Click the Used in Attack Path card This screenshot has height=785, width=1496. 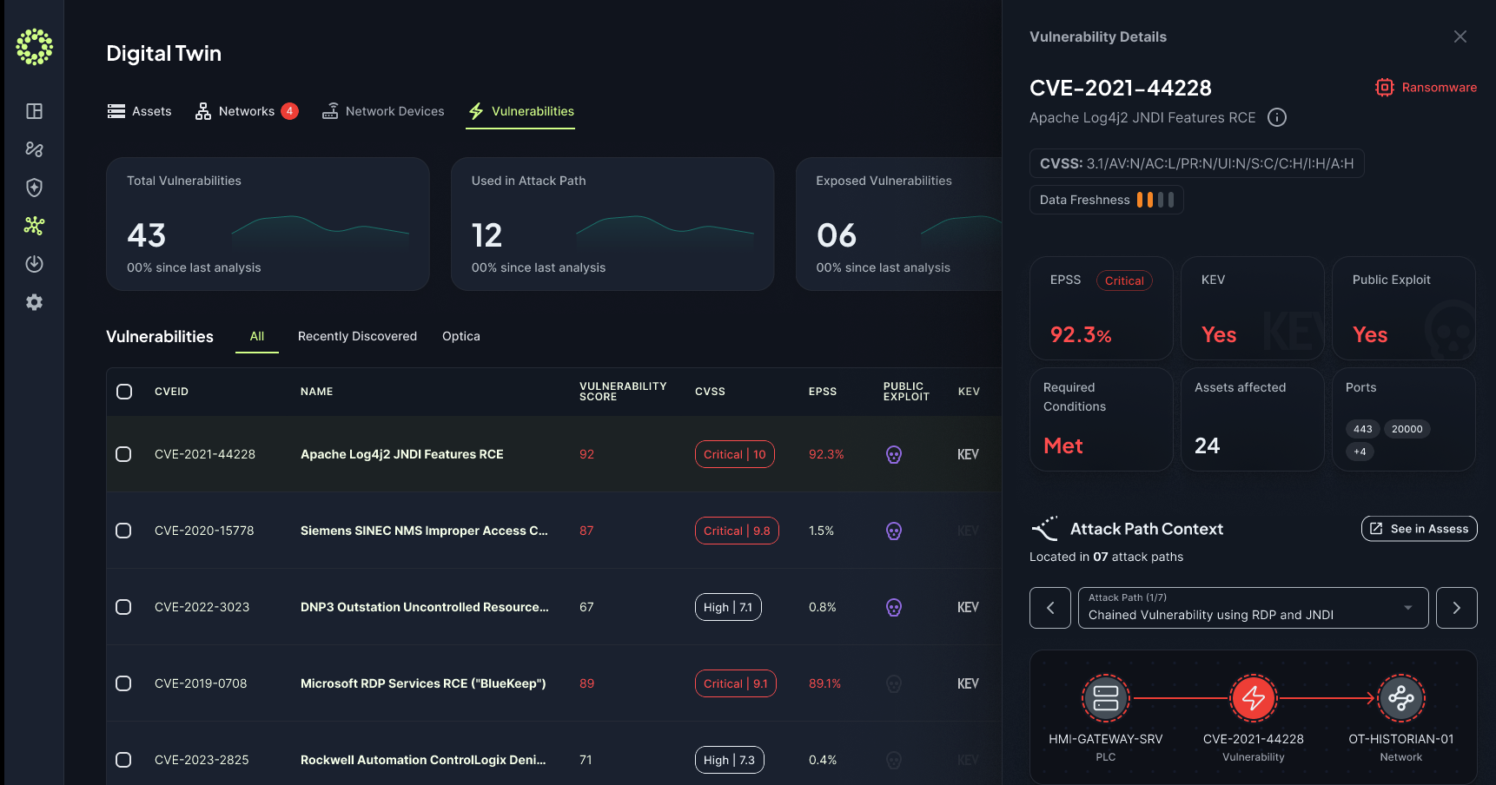[x=612, y=224]
